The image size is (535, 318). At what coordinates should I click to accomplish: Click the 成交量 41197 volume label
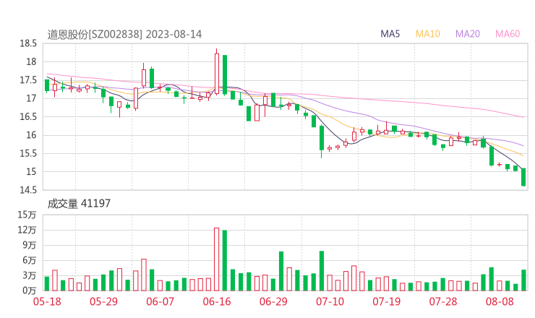pyautogui.click(x=79, y=204)
